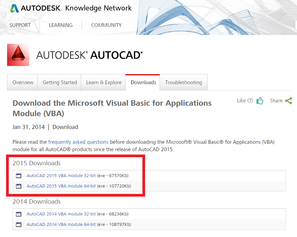This screenshot has height=237, width=297.
Task: Open the Community menu
Action: (x=106, y=25)
